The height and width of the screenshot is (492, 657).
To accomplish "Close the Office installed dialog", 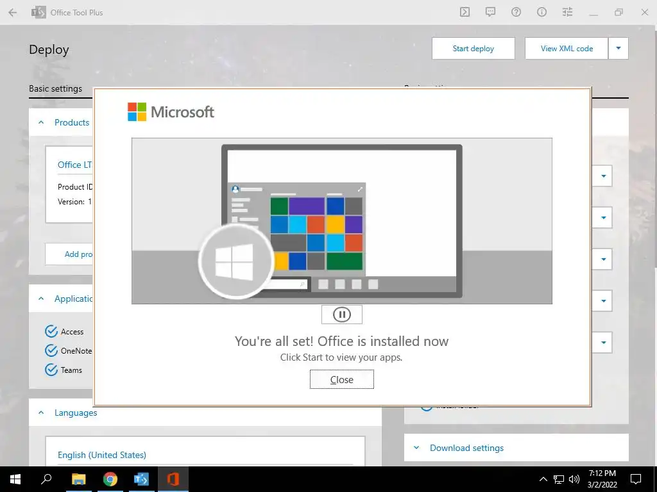I will (x=341, y=379).
